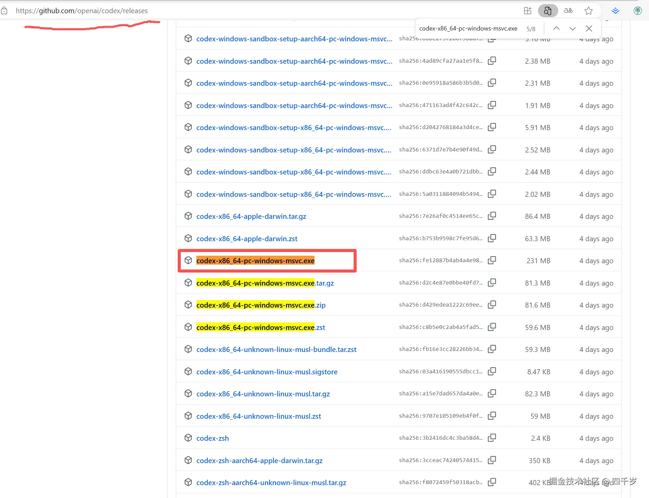This screenshot has height=498, width=649.
Task: Download codex-x86_64-unknown-linux-musl.sigstore
Action: click(267, 372)
